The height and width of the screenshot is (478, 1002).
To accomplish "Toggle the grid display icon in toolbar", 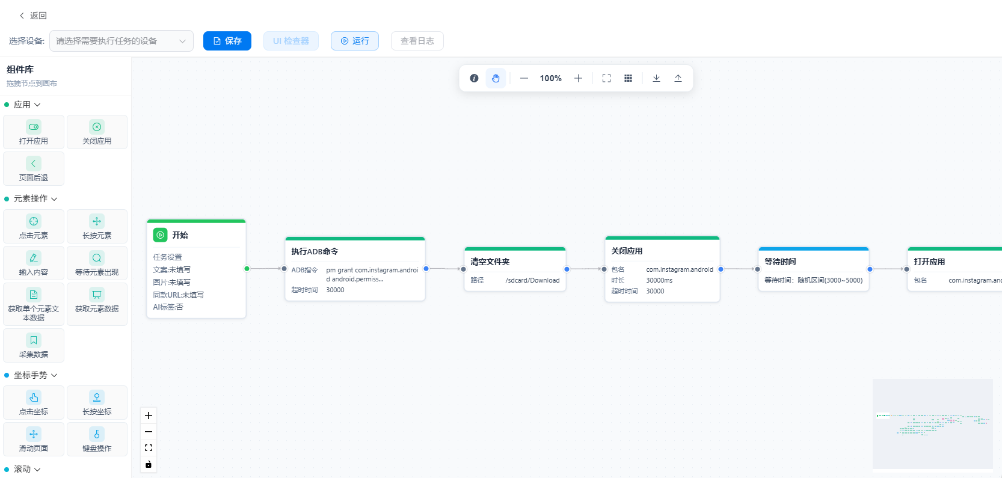I will click(628, 78).
